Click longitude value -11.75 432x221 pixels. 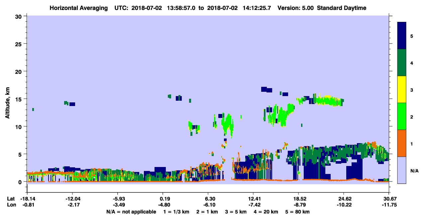pos(389,205)
